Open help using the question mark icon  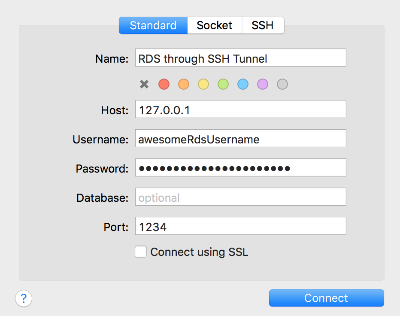click(x=24, y=298)
